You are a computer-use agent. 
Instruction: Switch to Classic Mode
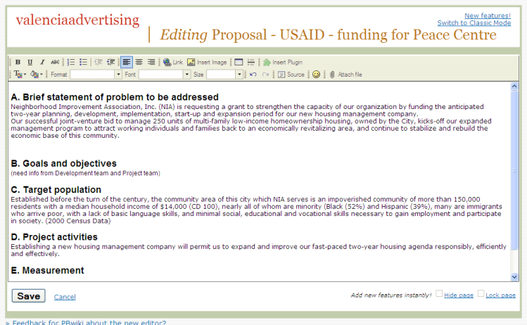point(474,23)
